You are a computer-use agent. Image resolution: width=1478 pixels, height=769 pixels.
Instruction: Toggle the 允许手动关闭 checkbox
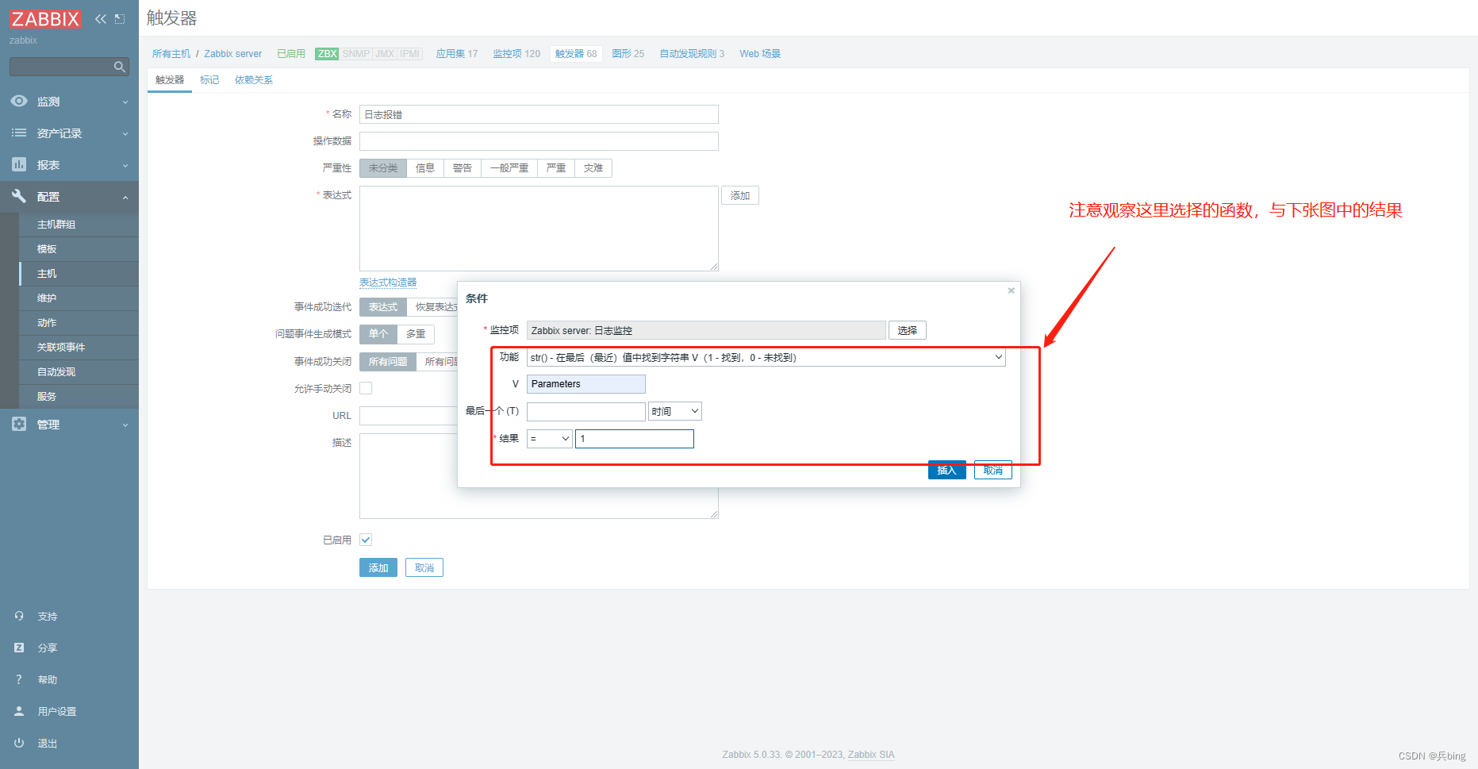coord(366,388)
